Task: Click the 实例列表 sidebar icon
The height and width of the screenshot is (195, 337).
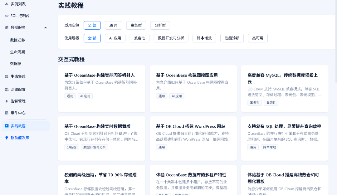Action: pyautogui.click(x=7, y=4)
